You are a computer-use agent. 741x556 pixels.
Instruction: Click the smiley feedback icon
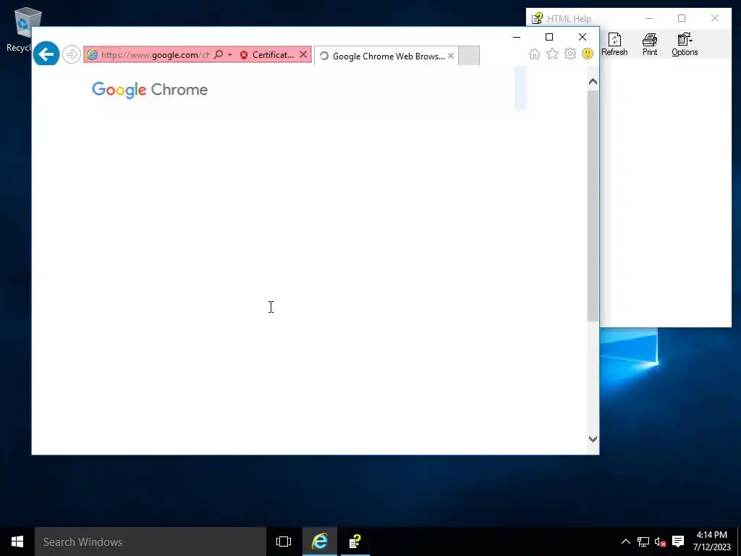click(x=588, y=54)
